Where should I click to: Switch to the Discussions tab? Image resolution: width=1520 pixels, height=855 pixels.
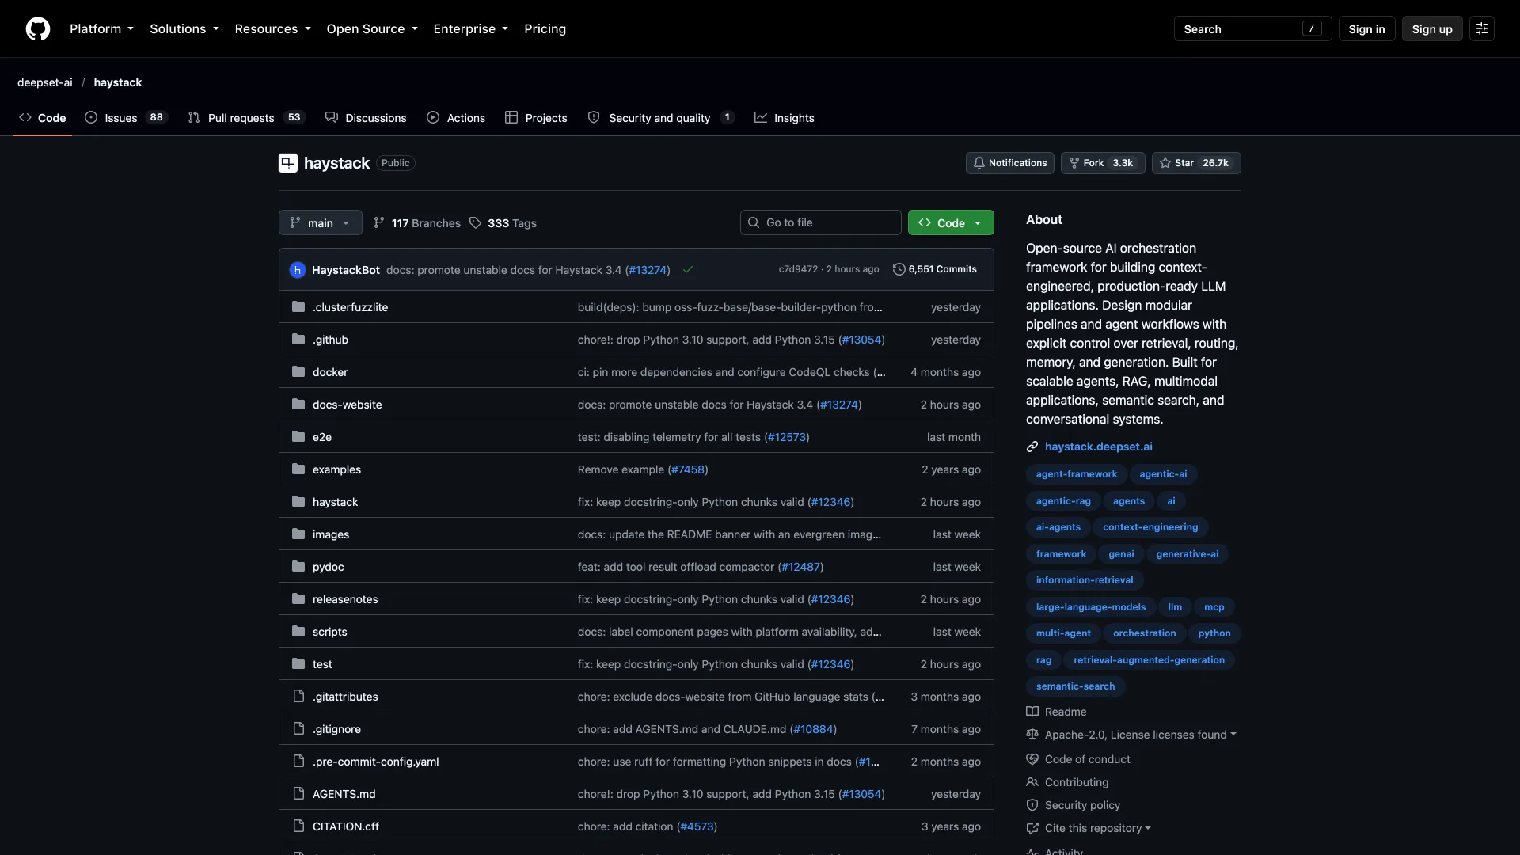[366, 117]
